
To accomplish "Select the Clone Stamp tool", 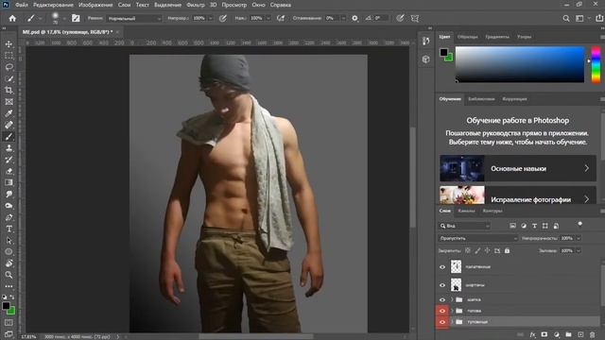I will point(9,148).
